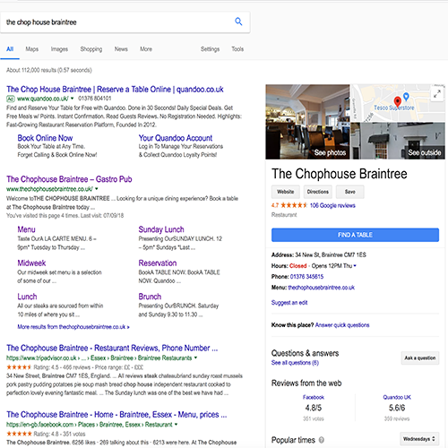Expand opening hours next to Opens 12PM Thu
Viewport: 448px width, 448px height.
tap(355, 265)
